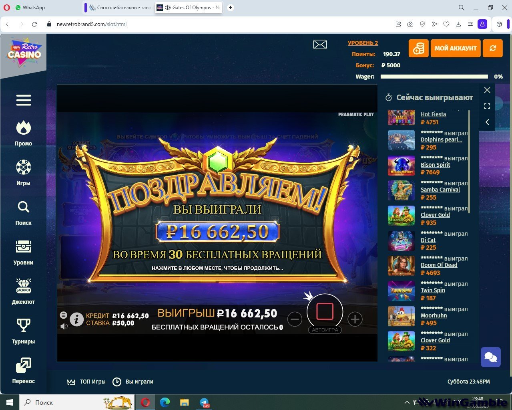Stop autoplay with the red square button

tap(325, 311)
